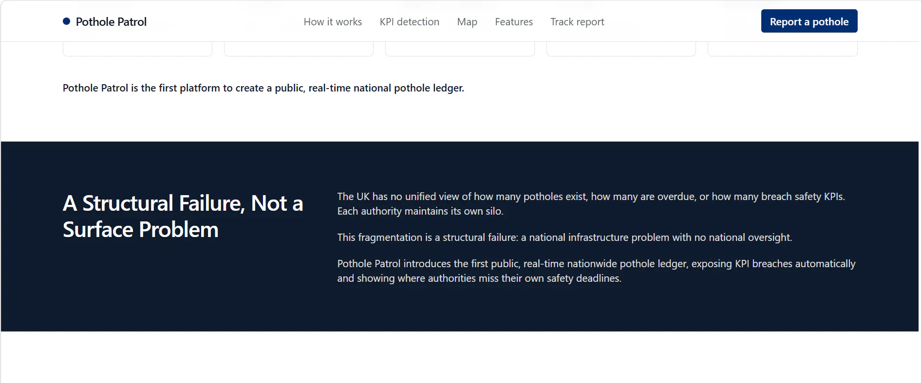Click the blue dot logo icon
This screenshot has height=383, width=921.
click(x=67, y=21)
